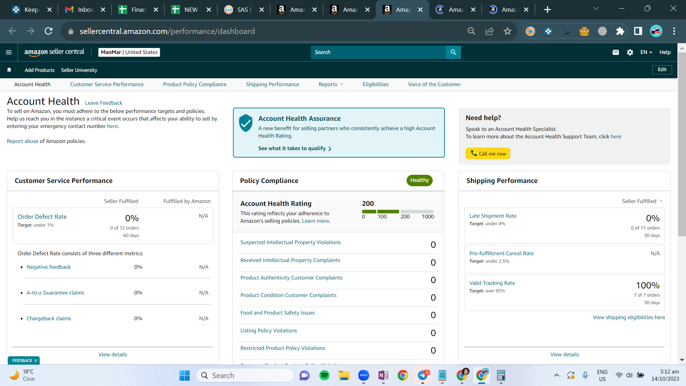686x386 pixels.
Task: Click the Seller Central search field
Action: point(378,52)
